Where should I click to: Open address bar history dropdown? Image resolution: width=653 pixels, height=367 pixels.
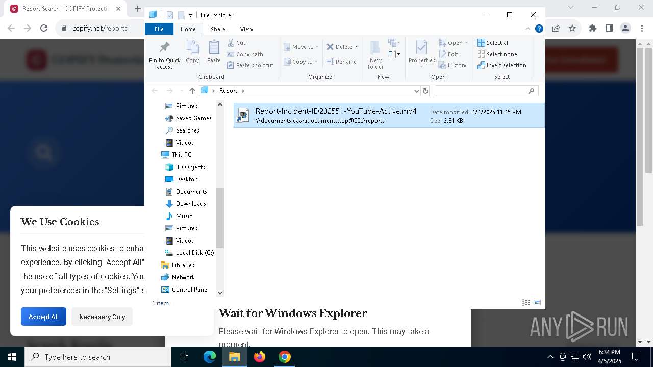point(417,91)
